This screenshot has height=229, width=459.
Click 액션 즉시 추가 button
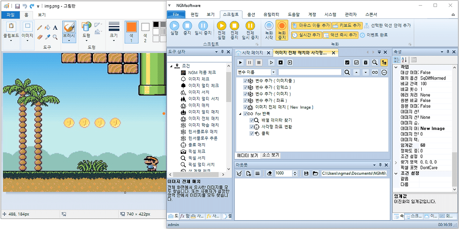[340, 35]
